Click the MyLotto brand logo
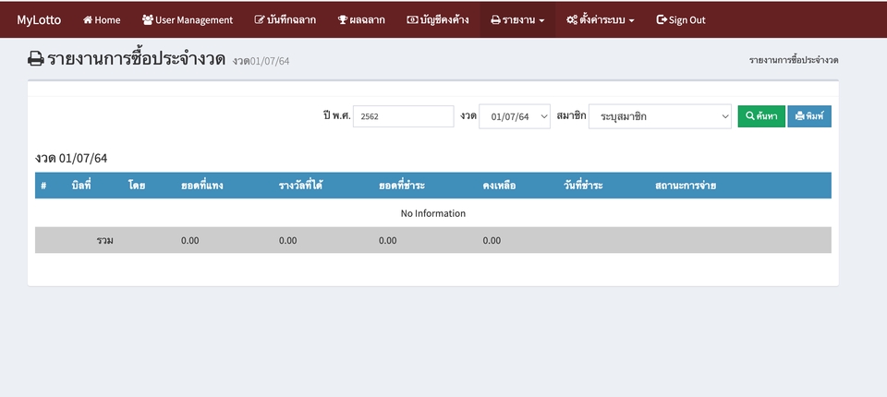The width and height of the screenshot is (887, 397). [x=39, y=19]
